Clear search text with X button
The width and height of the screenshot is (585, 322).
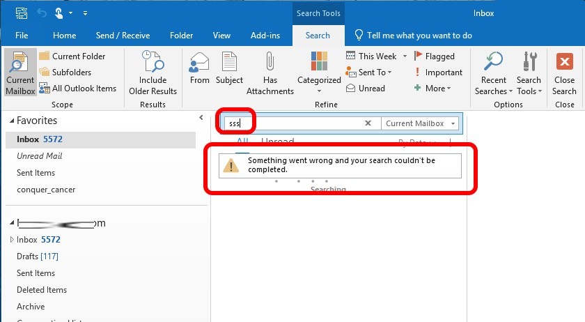[368, 123]
